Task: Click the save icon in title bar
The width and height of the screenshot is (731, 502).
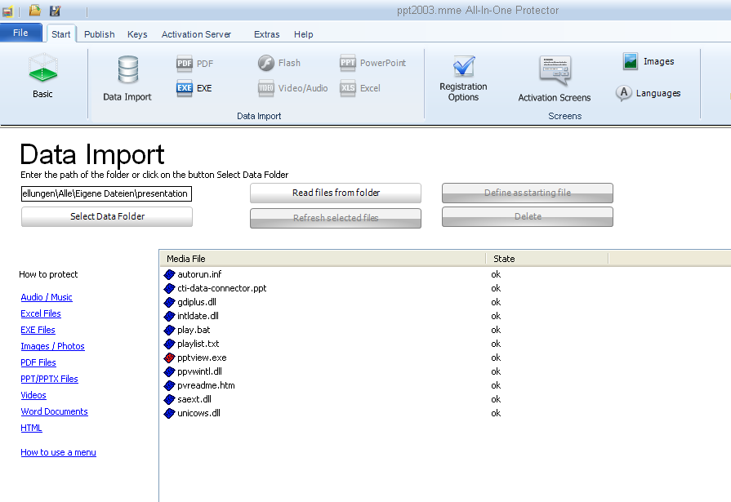Action: [x=56, y=11]
